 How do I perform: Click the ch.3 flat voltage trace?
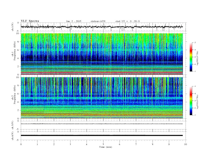click(102, 124)
